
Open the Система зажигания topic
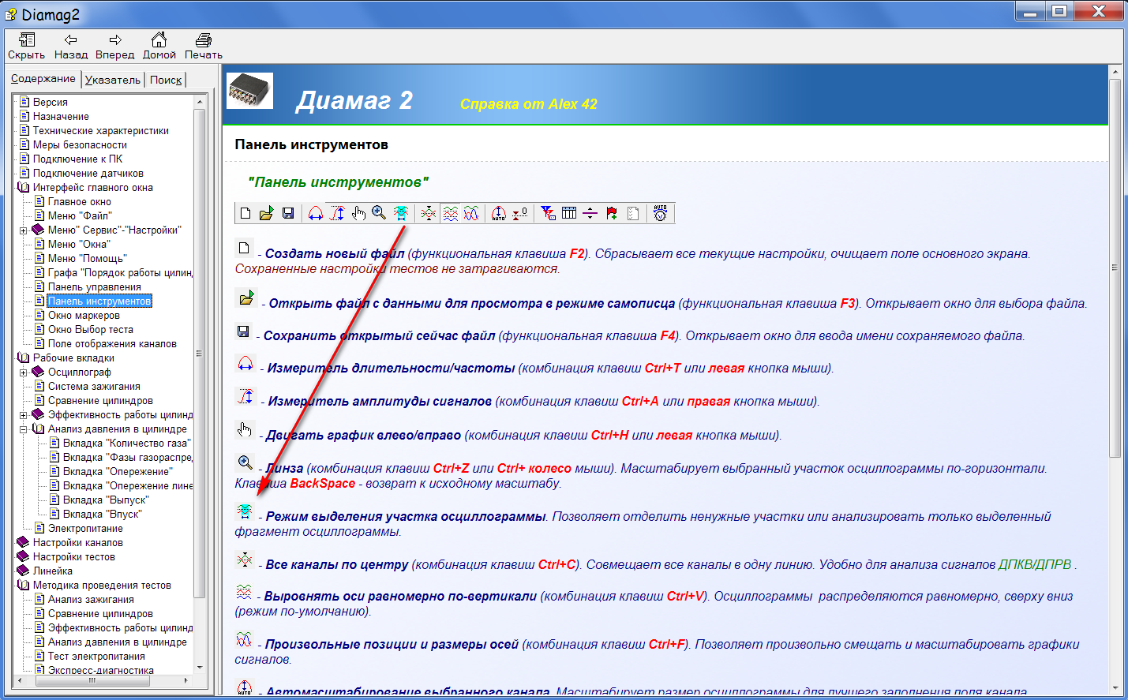point(94,386)
